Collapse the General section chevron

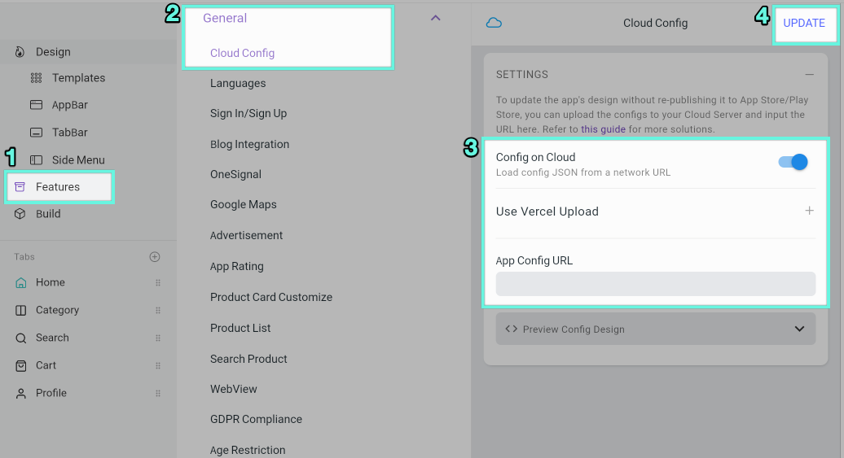pyautogui.click(x=436, y=18)
